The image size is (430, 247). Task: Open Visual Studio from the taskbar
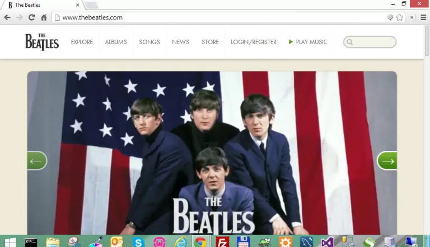(x=328, y=242)
